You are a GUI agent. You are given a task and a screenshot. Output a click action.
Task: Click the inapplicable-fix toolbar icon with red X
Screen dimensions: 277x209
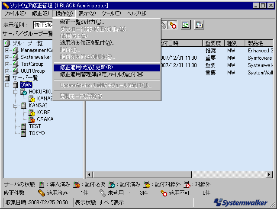tap(172, 25)
